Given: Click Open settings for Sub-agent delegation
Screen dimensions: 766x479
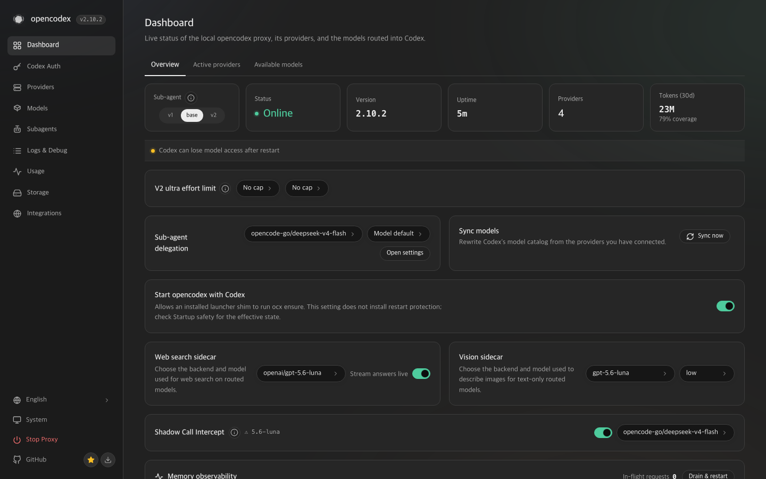Looking at the screenshot, I should coord(405,253).
